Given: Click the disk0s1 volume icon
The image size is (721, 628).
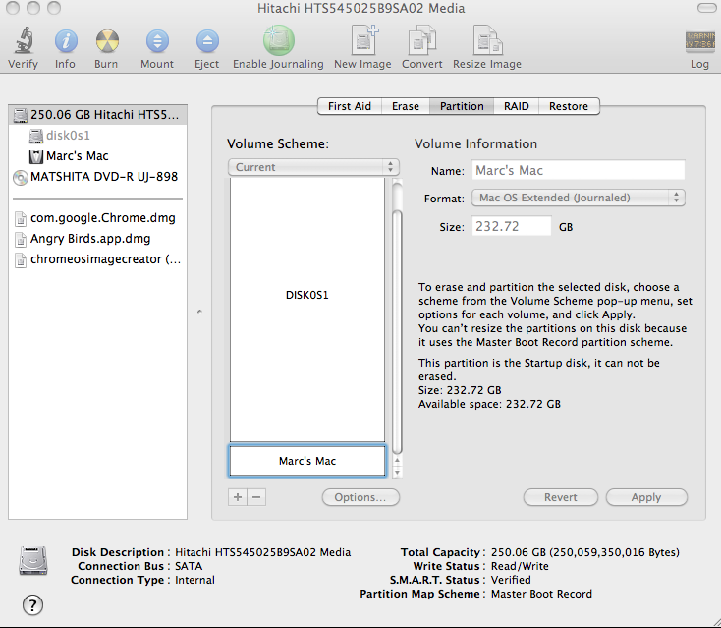Looking at the screenshot, I should [36, 136].
